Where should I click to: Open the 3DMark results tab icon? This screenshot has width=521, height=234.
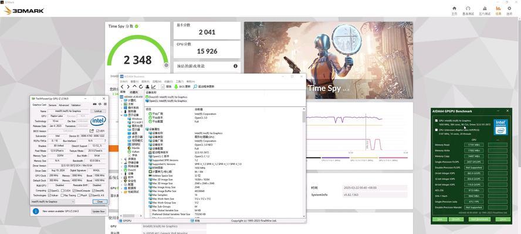[498, 8]
